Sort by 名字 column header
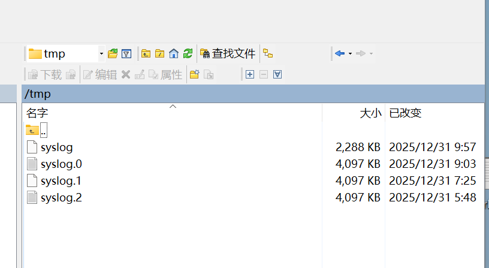Screen dimensions: 489x268 [37, 113]
